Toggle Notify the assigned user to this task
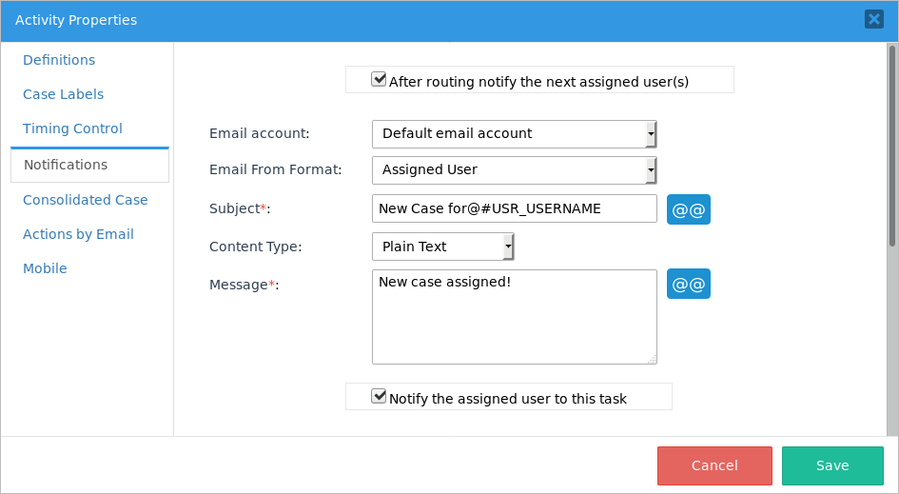The height and width of the screenshot is (494, 899). (x=379, y=397)
